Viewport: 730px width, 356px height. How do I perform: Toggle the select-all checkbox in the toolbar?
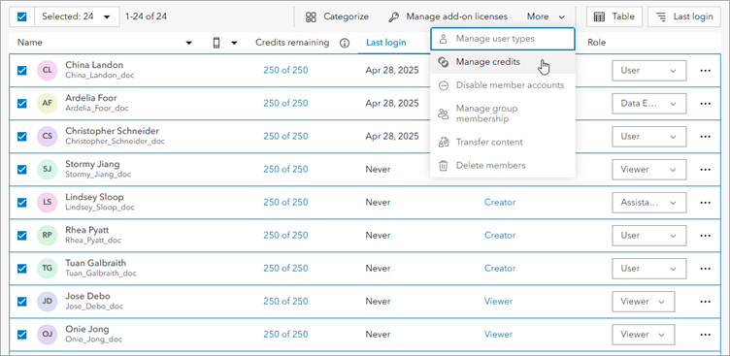[22, 16]
